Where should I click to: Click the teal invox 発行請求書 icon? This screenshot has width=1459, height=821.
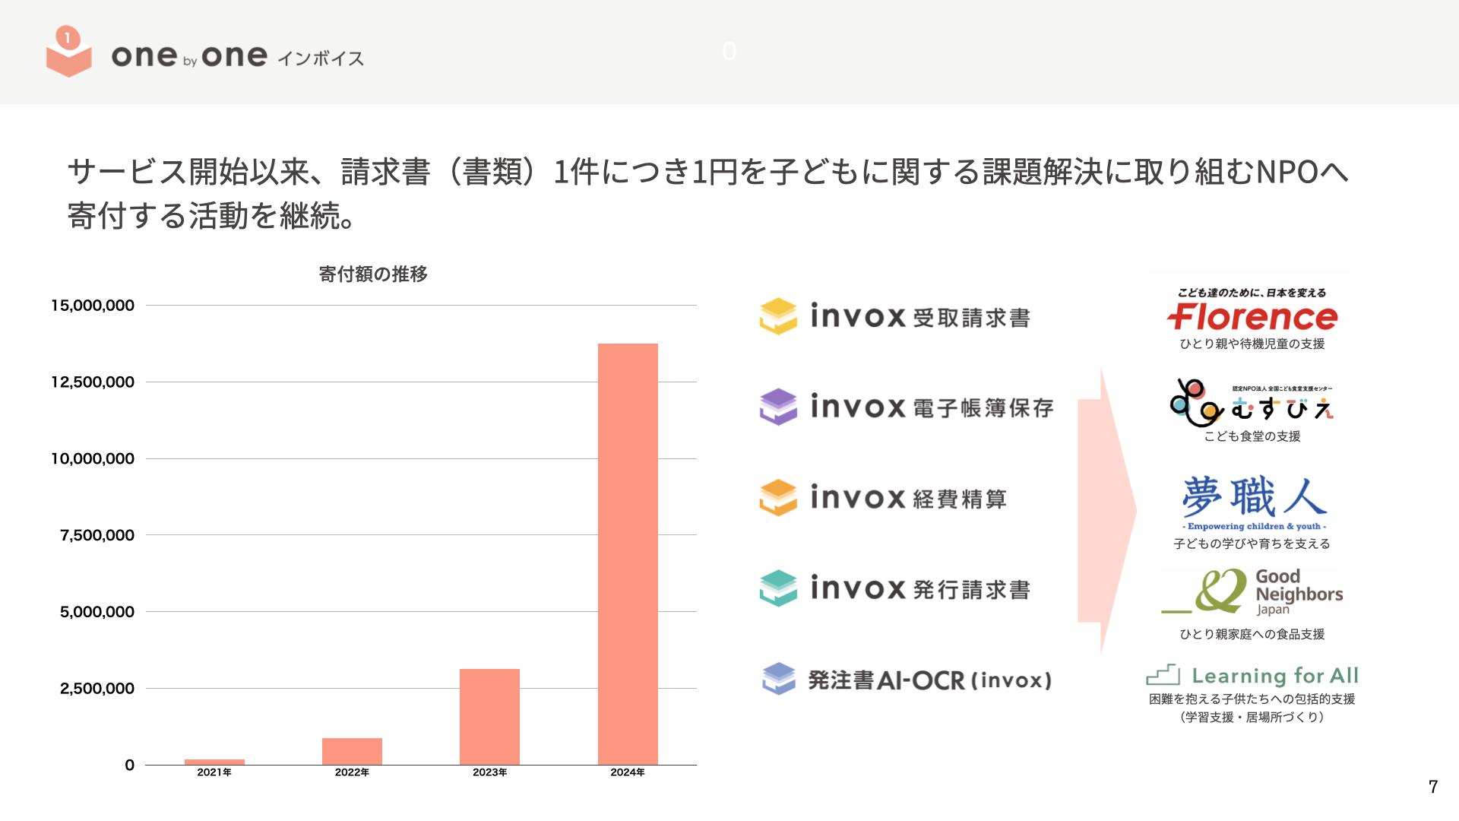pyautogui.click(x=778, y=588)
